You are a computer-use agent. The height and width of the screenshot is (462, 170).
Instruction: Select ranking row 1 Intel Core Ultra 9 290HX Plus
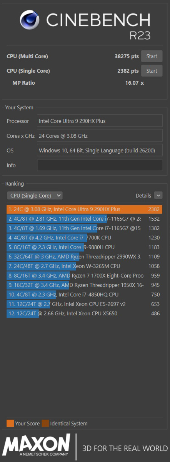coord(85,209)
